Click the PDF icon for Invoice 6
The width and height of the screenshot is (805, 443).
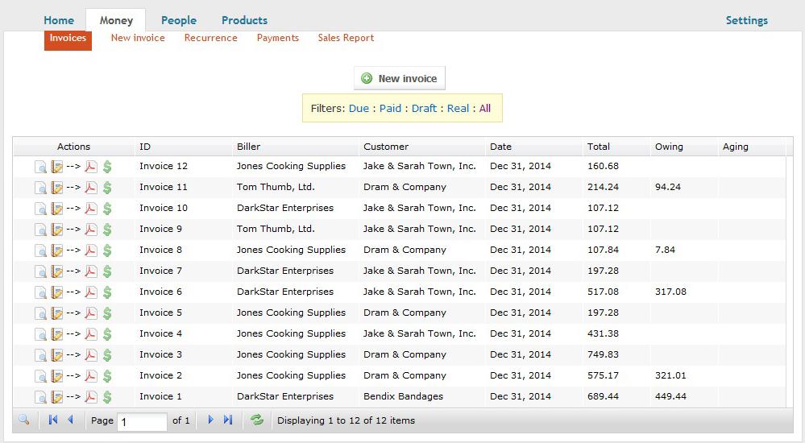point(91,292)
